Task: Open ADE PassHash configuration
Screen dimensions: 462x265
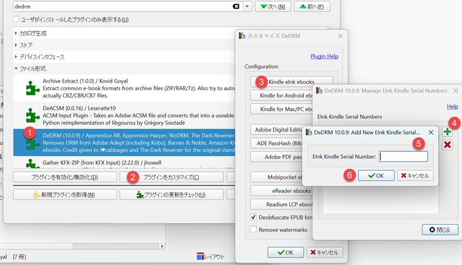Action: [277, 143]
